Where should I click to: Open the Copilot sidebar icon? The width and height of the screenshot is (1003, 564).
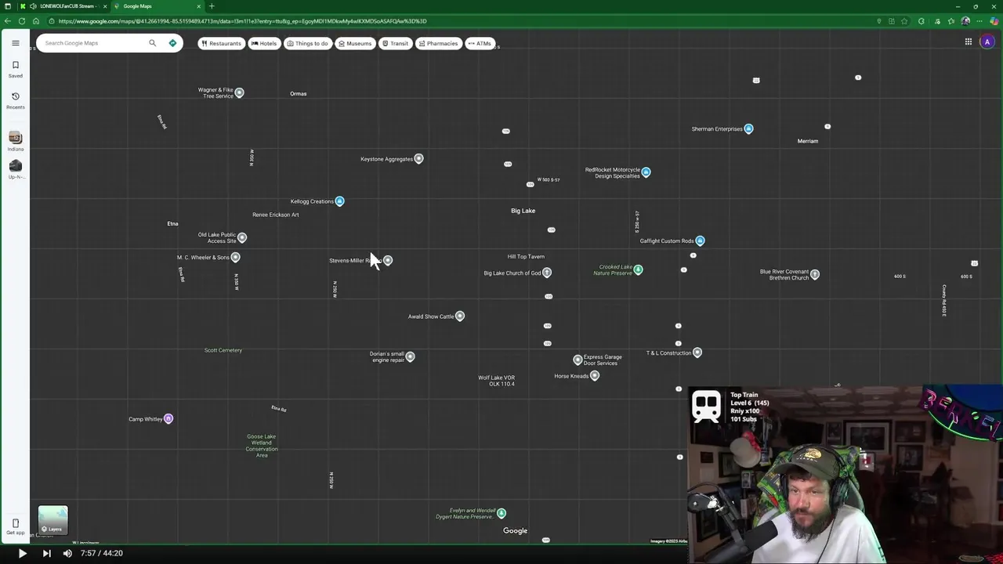click(x=994, y=21)
